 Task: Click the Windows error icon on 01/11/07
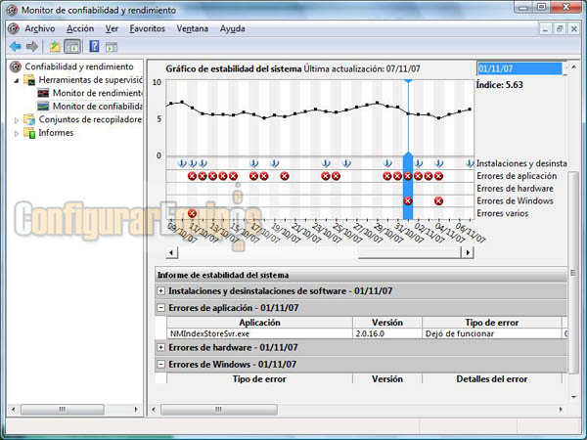coord(408,200)
